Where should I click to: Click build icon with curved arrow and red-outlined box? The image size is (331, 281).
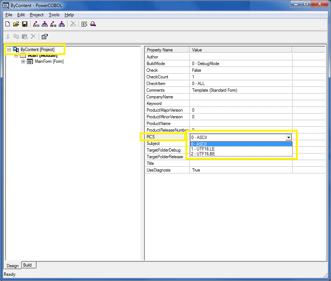36,24
